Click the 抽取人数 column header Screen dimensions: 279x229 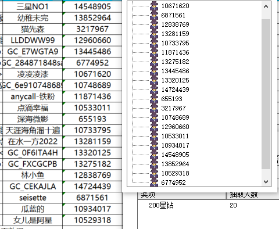pos(253,195)
